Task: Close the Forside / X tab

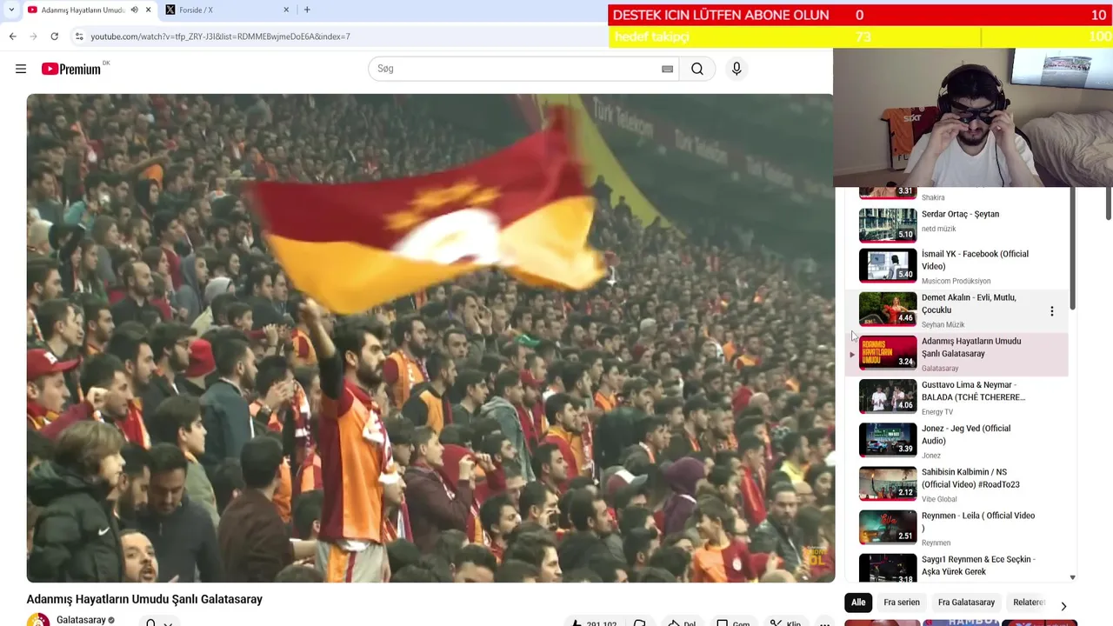Action: click(286, 10)
